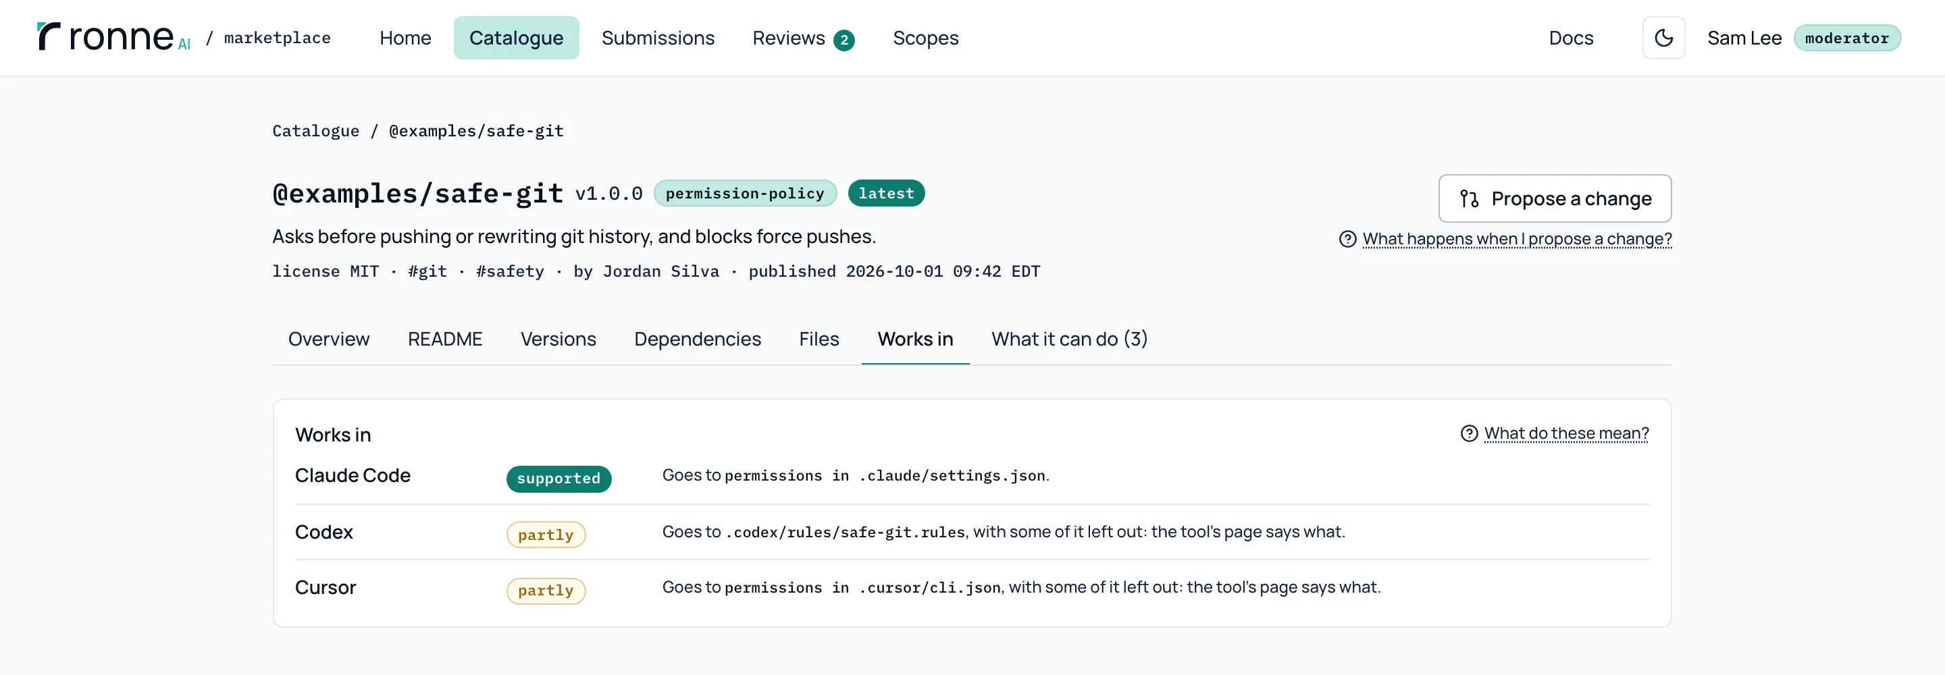The image size is (1945, 675).
Task: Switch to the Overview tab
Action: pos(328,339)
